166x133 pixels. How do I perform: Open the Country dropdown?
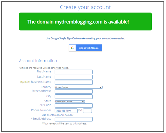[79, 87]
